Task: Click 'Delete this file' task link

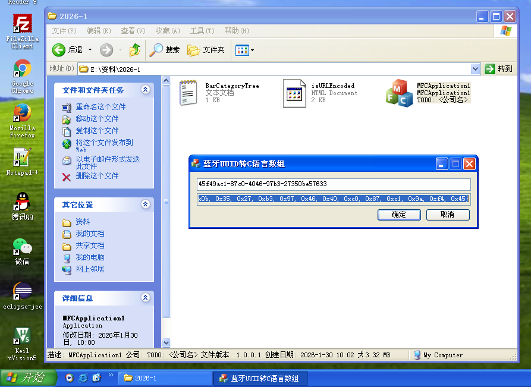Action: click(96, 176)
